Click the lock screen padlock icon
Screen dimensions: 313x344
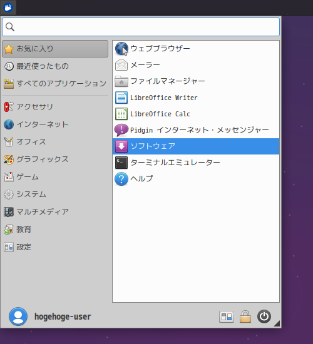(245, 316)
